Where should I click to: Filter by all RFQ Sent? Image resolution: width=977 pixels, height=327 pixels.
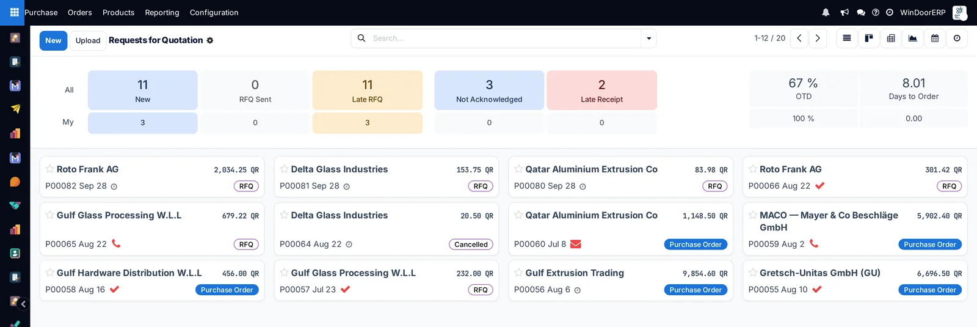point(255,90)
